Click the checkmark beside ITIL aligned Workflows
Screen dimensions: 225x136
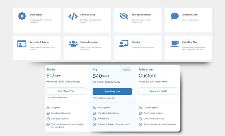click(94, 113)
